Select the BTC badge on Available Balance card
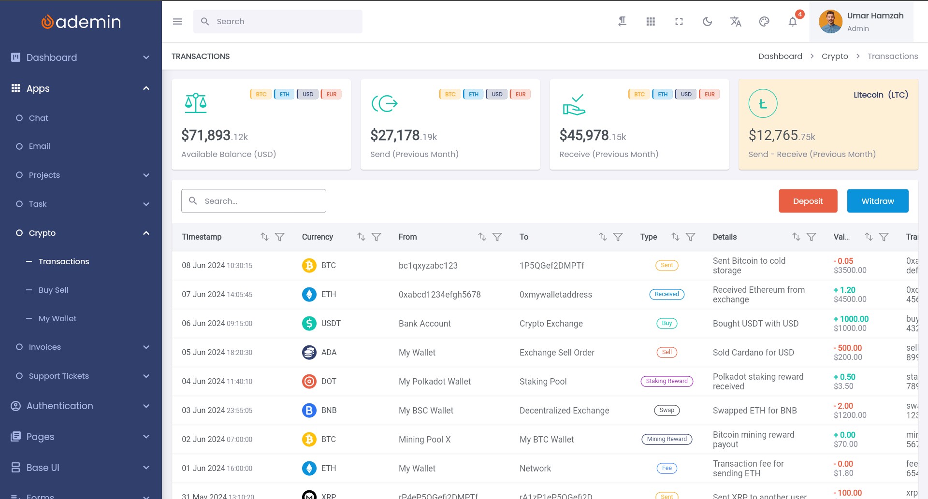Image resolution: width=928 pixels, height=499 pixels. pyautogui.click(x=261, y=94)
